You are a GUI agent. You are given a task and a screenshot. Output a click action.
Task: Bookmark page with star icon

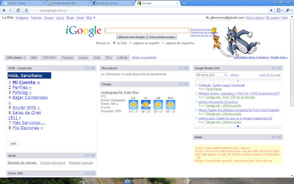pos(26,10)
